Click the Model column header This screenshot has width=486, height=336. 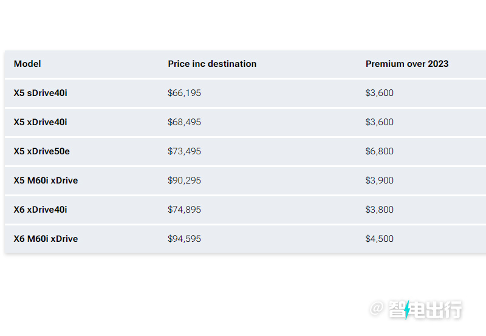27,64
